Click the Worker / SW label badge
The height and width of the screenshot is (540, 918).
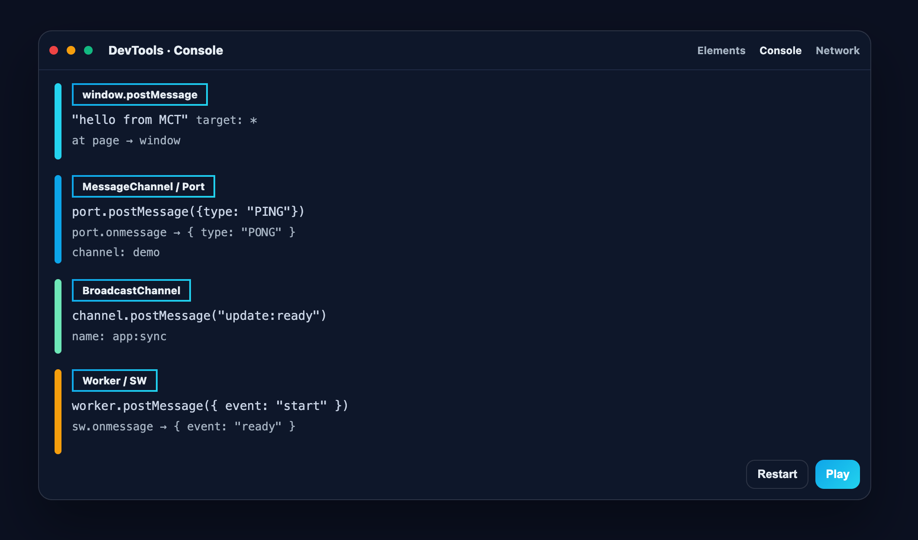tap(114, 381)
